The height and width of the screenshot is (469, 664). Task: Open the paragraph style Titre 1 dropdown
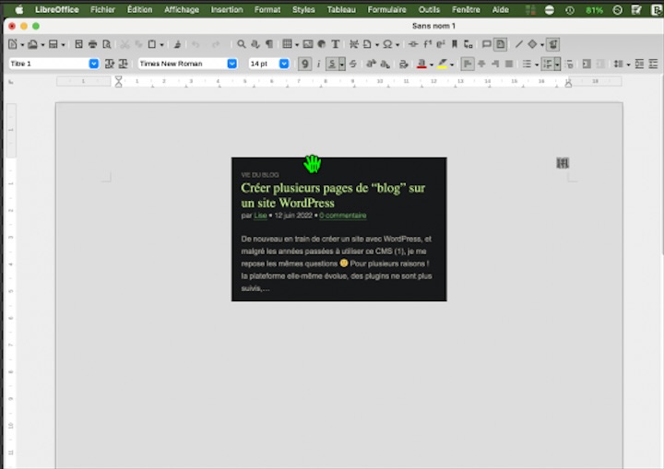pos(93,64)
